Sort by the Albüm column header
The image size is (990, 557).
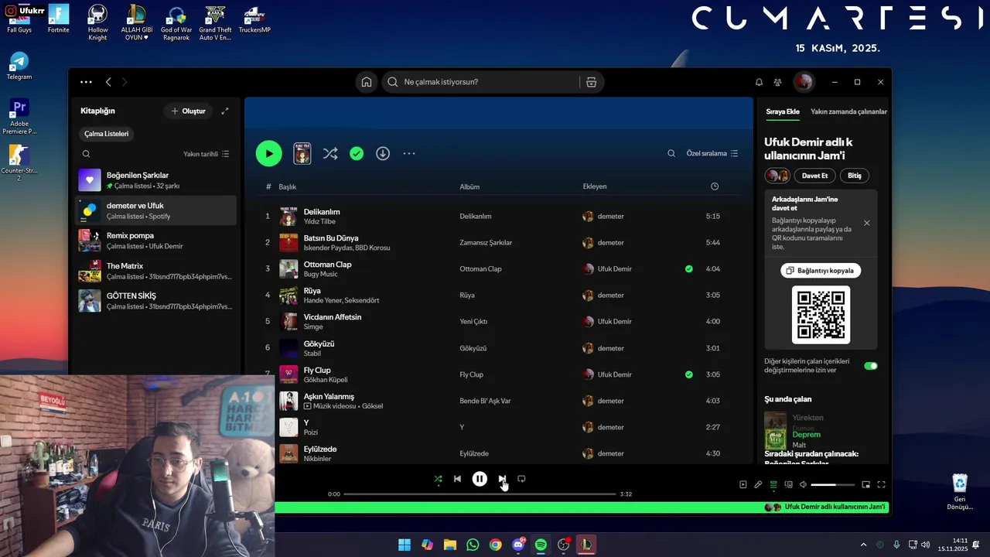469,186
